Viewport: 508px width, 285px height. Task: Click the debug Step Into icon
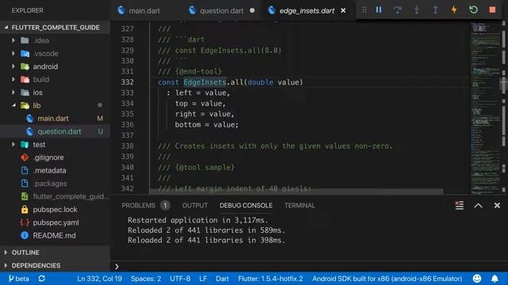[x=416, y=10]
